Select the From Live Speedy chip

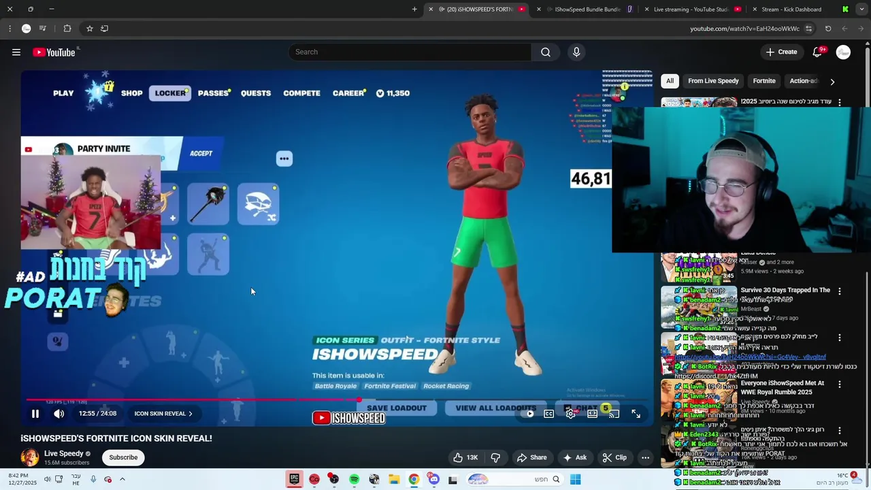tap(713, 81)
